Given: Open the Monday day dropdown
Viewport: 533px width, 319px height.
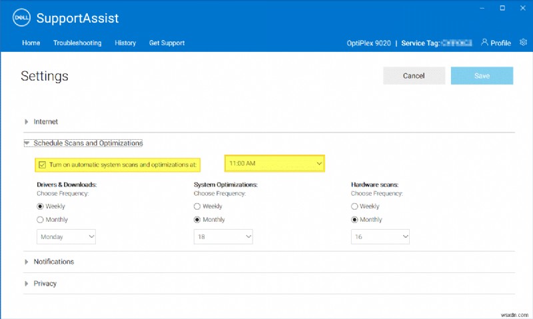Looking at the screenshot, I should (66, 237).
